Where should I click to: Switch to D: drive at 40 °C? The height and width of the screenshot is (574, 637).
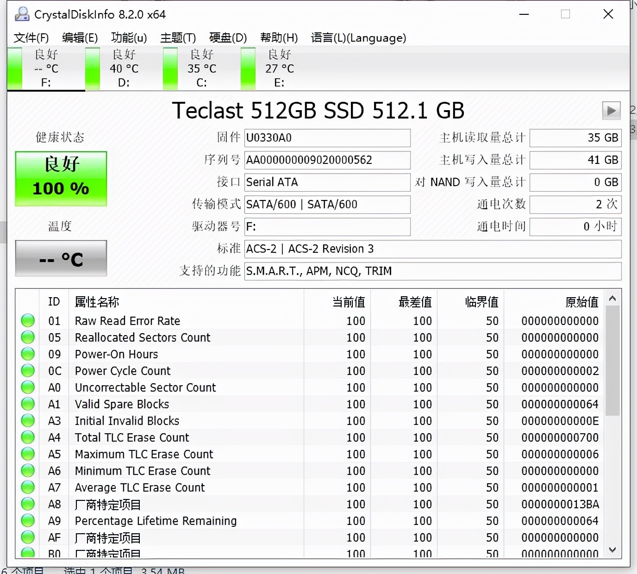click(124, 69)
